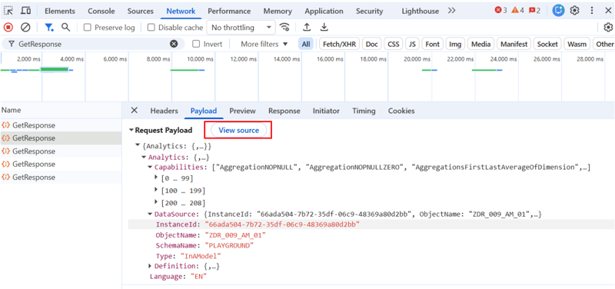Screen dimensions: 615x289
Task: Close the request details pane
Action: (x=134, y=110)
